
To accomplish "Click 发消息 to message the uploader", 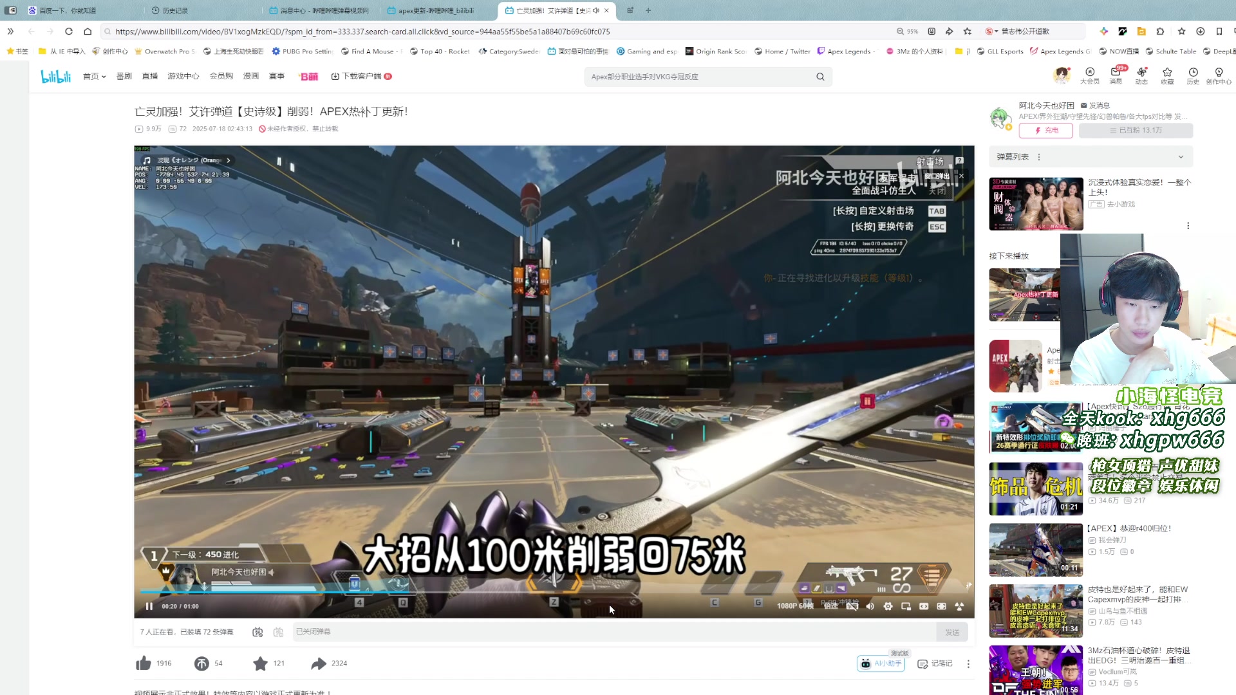I will [1095, 106].
